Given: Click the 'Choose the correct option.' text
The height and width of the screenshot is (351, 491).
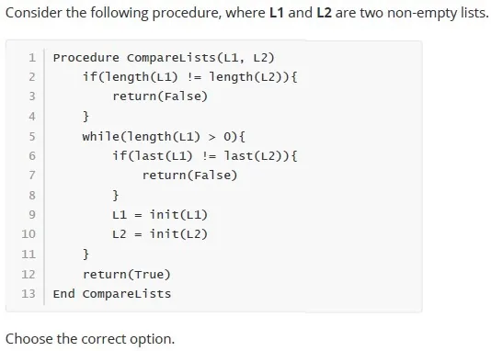Looking at the screenshot, I should coord(90,339).
